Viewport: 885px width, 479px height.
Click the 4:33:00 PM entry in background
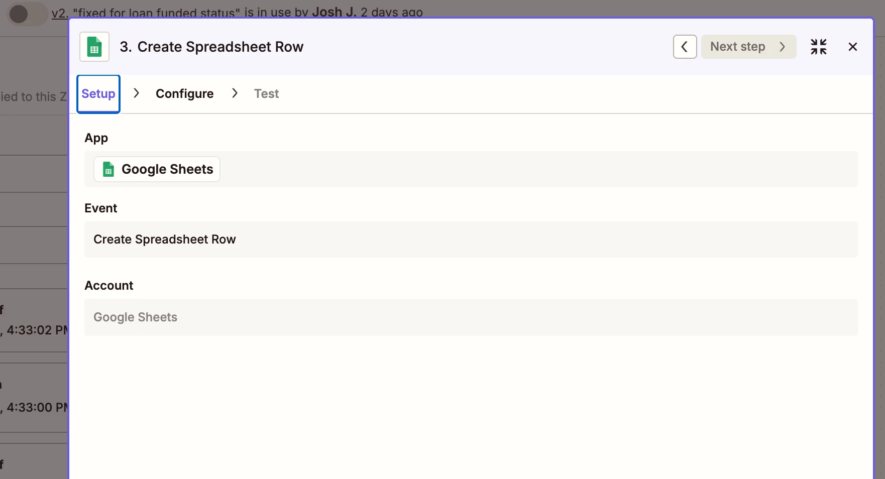36,407
